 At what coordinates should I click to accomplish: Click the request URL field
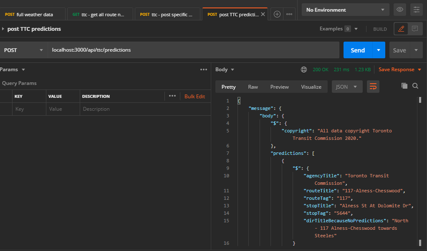click(193, 50)
